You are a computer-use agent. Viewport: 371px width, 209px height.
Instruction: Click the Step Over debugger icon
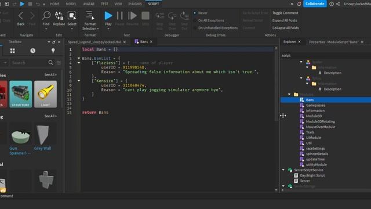pyautogui.click(x=172, y=16)
